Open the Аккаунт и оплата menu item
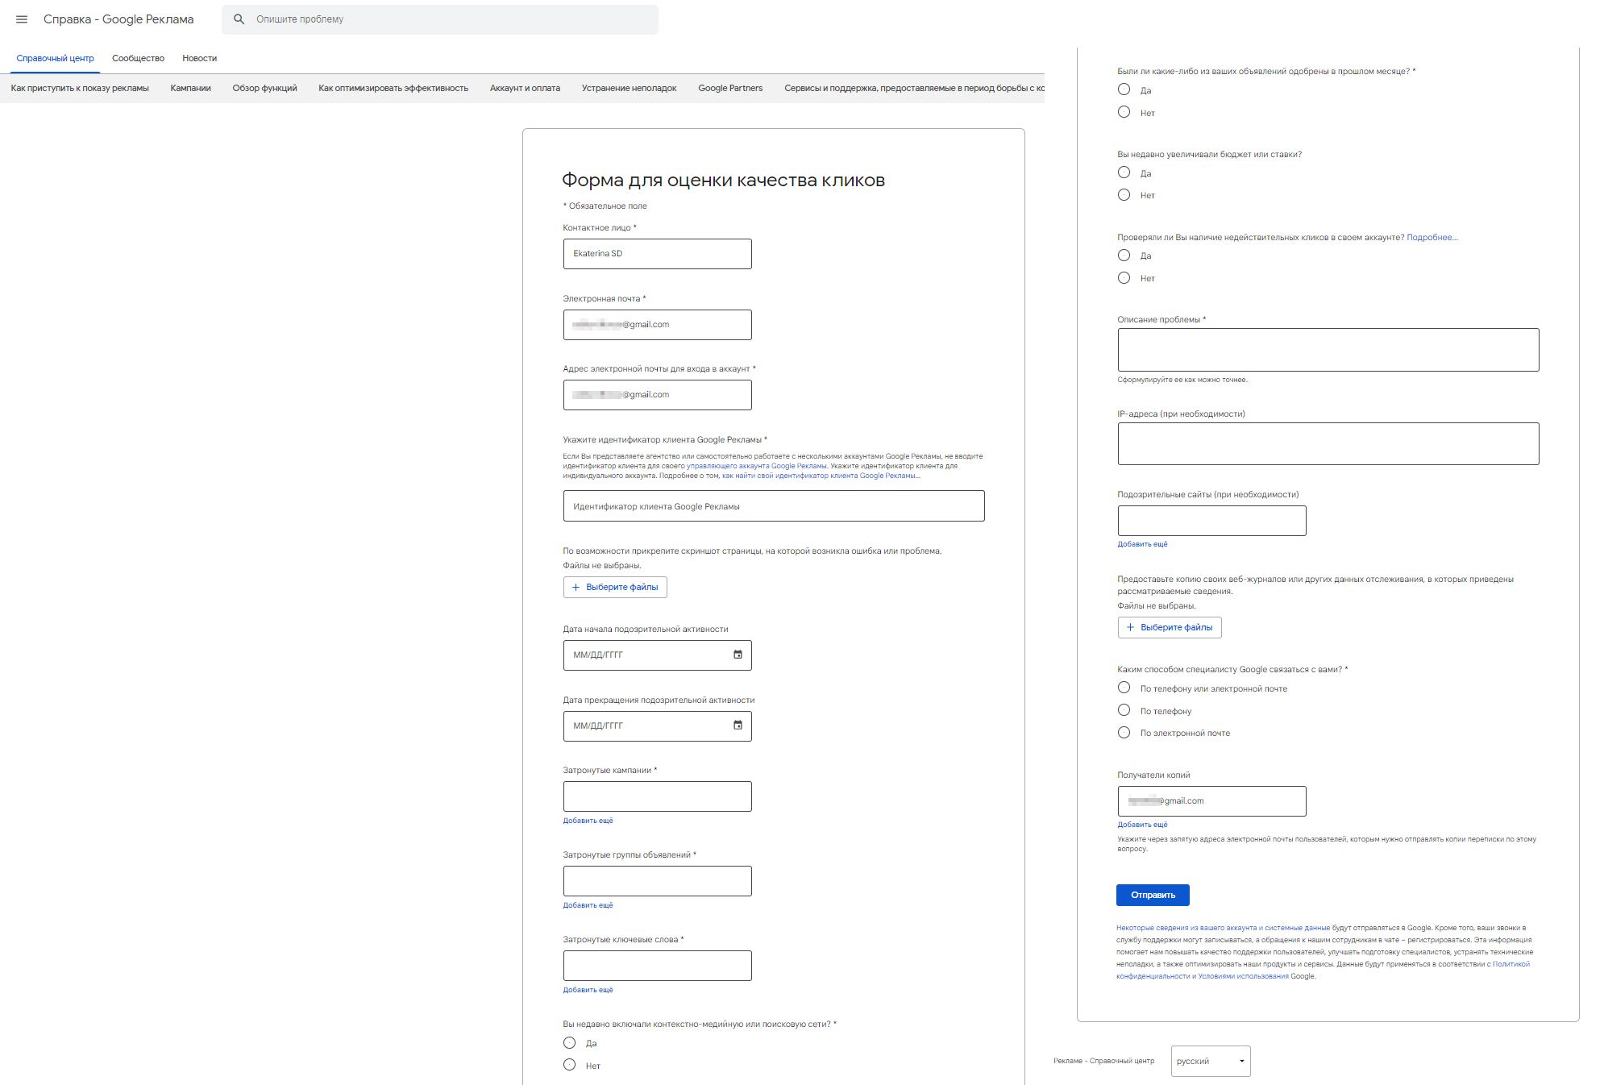Viewport: 1604px width, 1085px height. [x=525, y=88]
